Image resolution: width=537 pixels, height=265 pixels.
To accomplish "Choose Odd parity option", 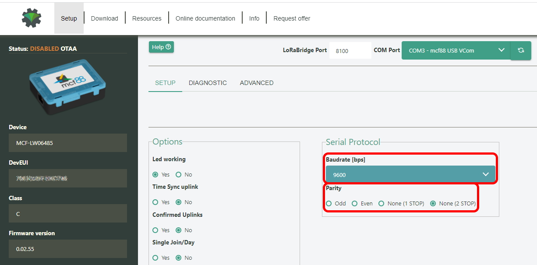I will (x=329, y=204).
